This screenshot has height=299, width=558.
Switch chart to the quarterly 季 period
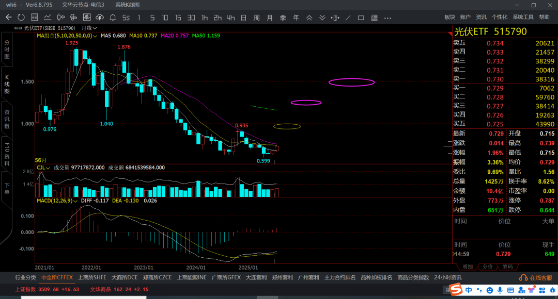coord(283,18)
